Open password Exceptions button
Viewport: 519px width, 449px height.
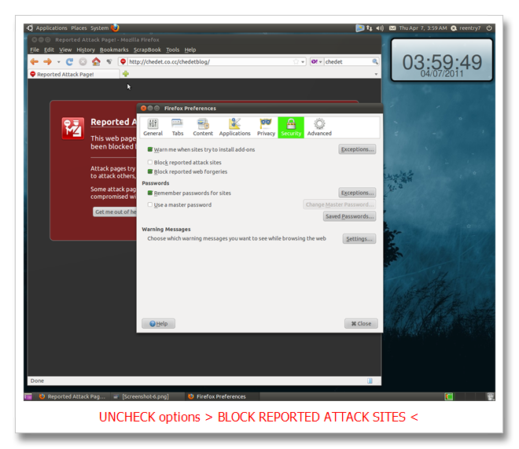click(x=357, y=193)
